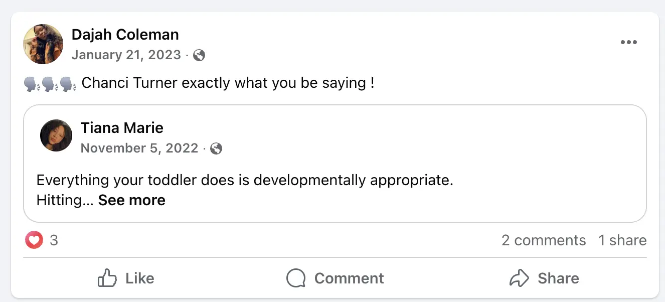This screenshot has height=302, width=665.
Task: View the 1 share link
Action: click(622, 240)
